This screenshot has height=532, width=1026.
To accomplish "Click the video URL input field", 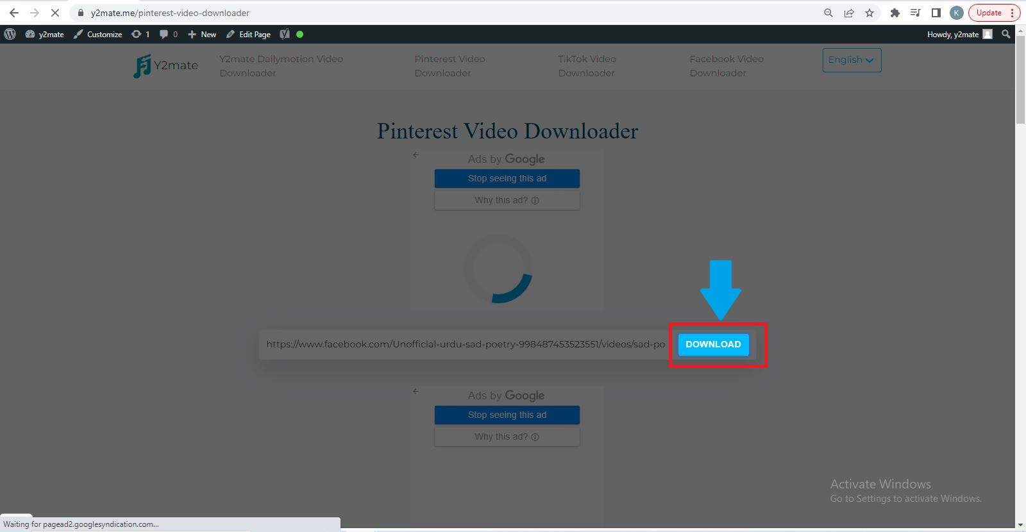I will (466, 344).
